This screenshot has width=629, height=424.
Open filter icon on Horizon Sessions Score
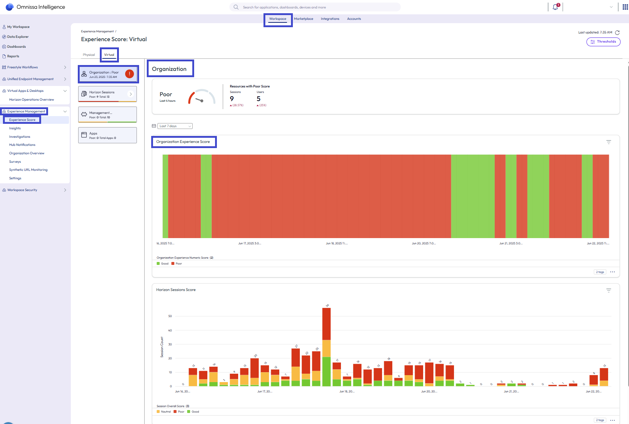pyautogui.click(x=609, y=290)
